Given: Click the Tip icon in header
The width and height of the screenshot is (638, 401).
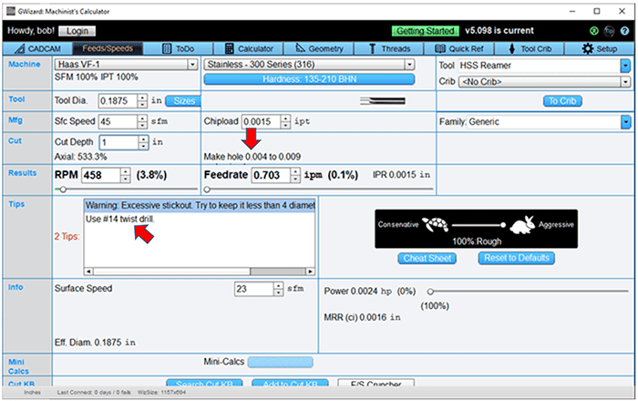Looking at the screenshot, I should [x=609, y=31].
